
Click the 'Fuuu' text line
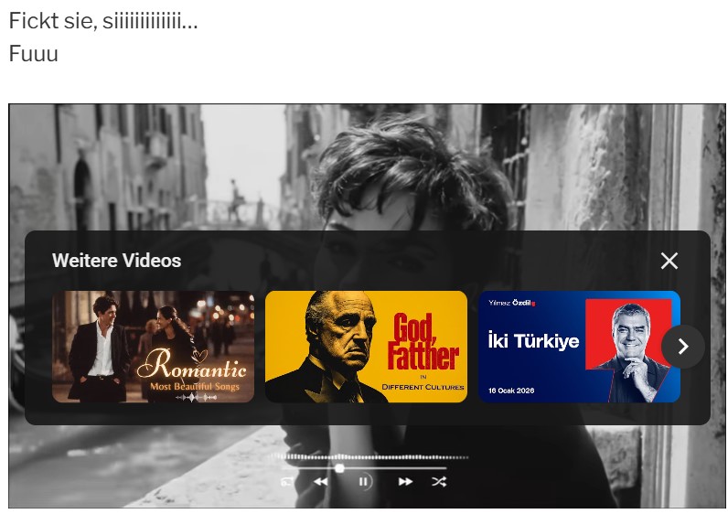[x=34, y=54]
